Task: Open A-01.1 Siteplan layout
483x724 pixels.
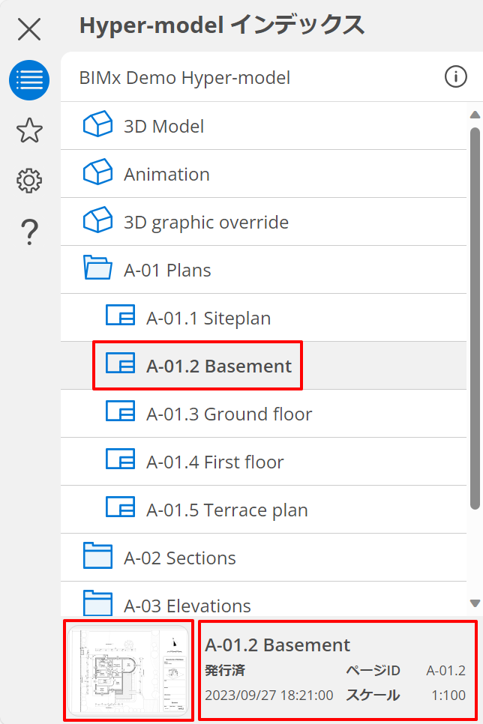Action: point(208,318)
